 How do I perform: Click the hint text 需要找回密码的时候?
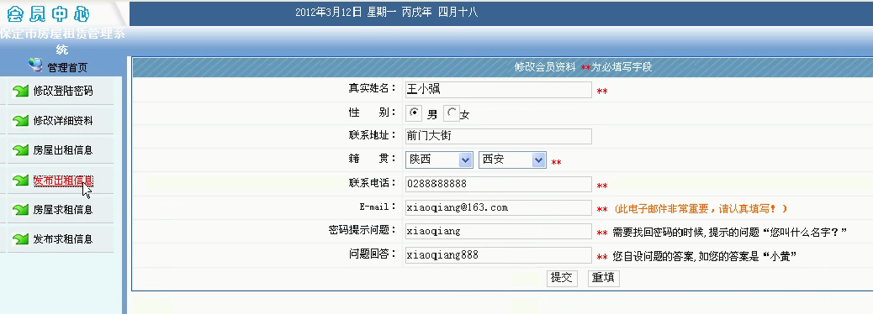729,233
